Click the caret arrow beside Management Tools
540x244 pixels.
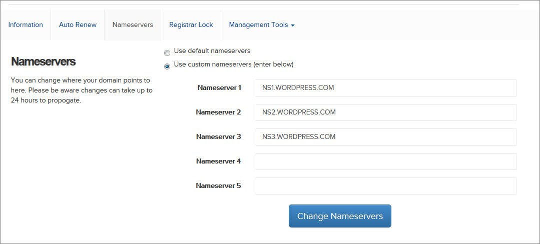tap(292, 25)
